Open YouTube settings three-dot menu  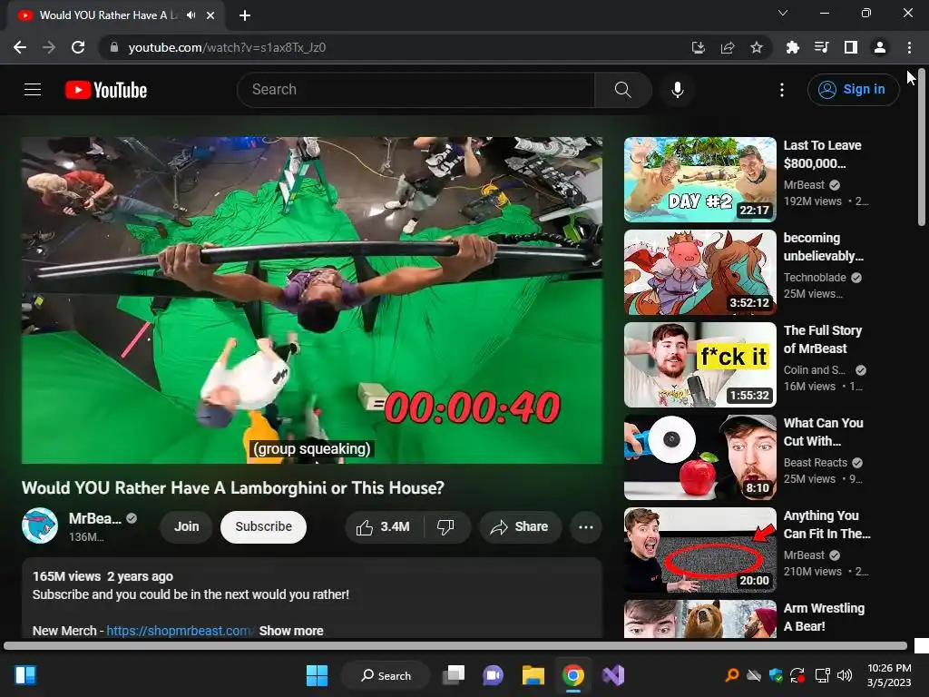point(782,90)
